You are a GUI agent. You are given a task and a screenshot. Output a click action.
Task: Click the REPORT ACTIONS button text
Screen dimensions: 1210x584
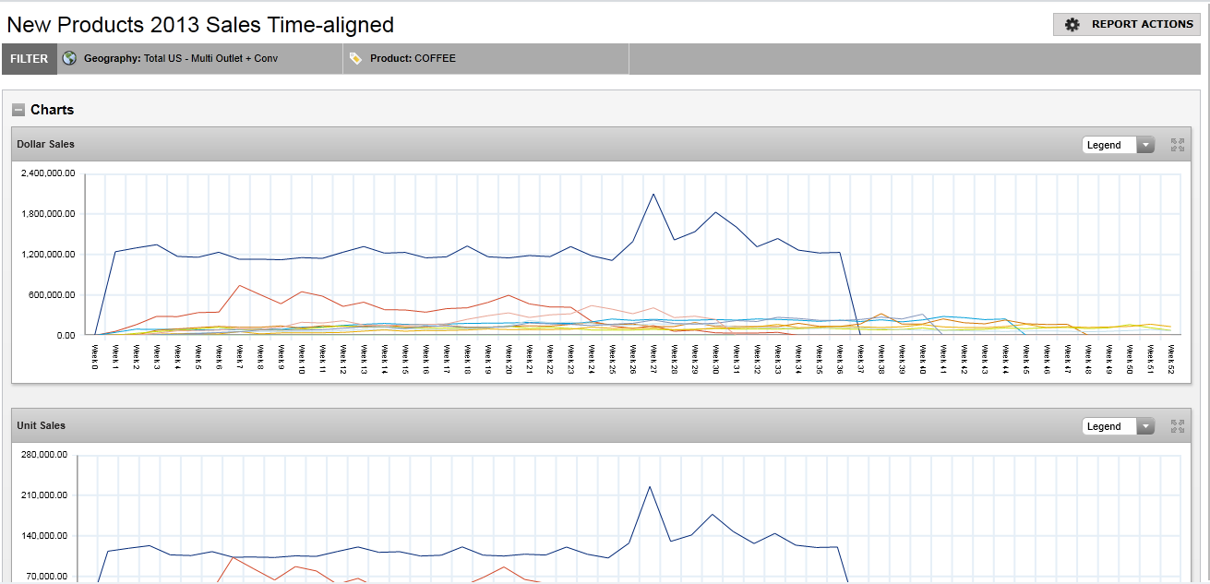click(1142, 25)
